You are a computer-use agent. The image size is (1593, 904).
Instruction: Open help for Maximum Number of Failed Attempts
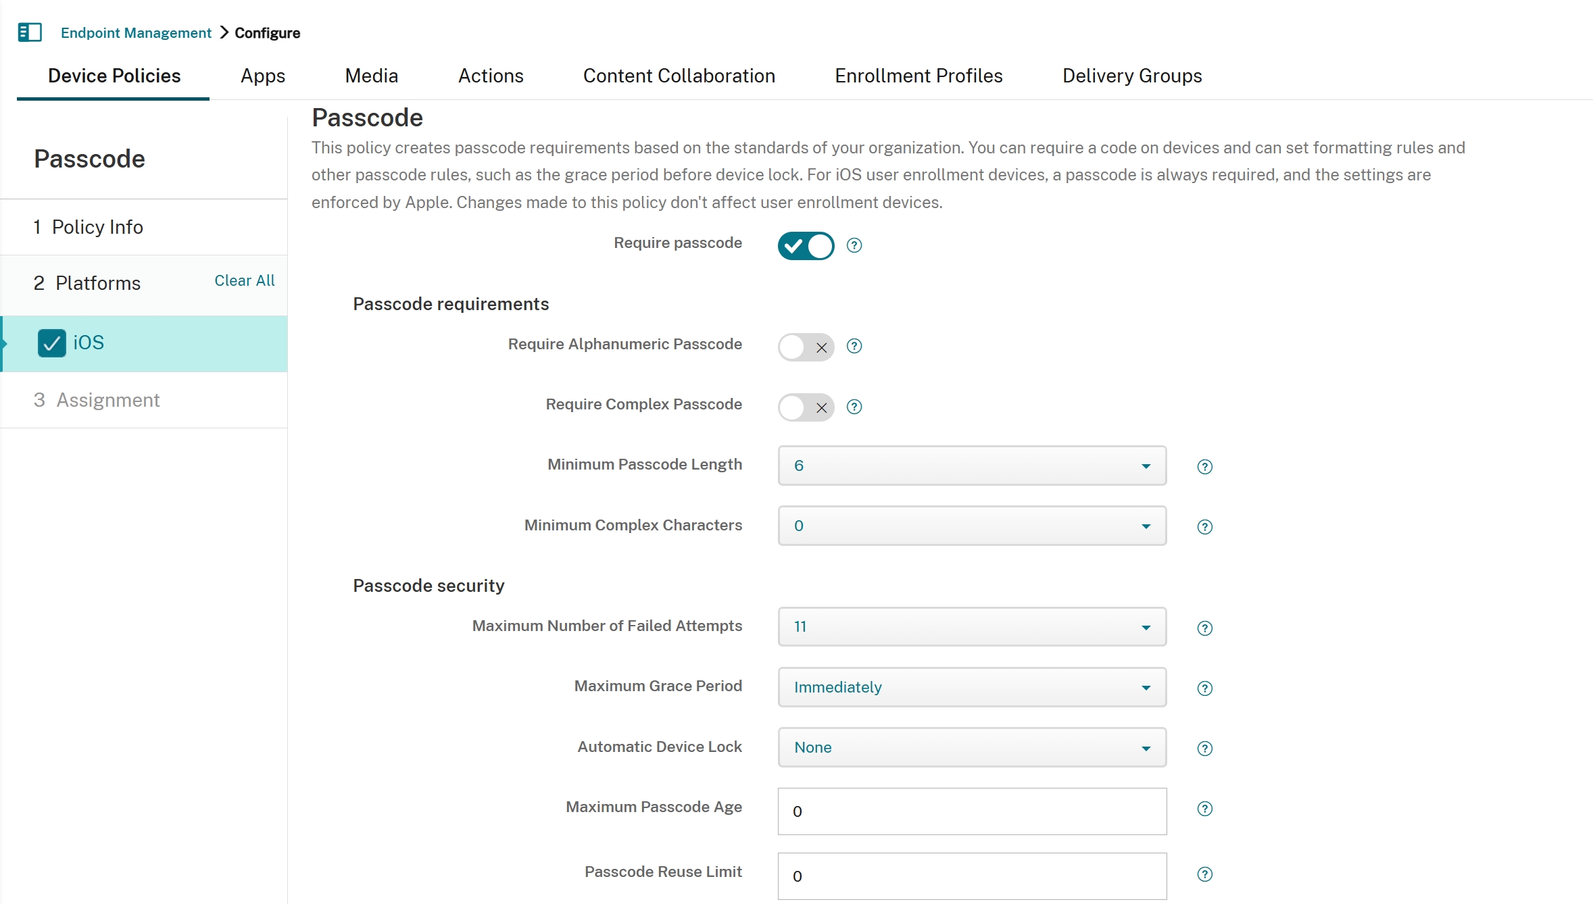[1204, 628]
